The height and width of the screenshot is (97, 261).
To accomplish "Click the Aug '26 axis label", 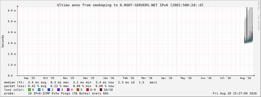I will tap(245, 78).
